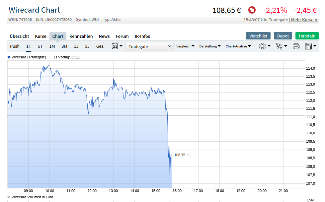Follow the Mehr Kurse link
This screenshot has width=325, height=202.
coord(304,20)
